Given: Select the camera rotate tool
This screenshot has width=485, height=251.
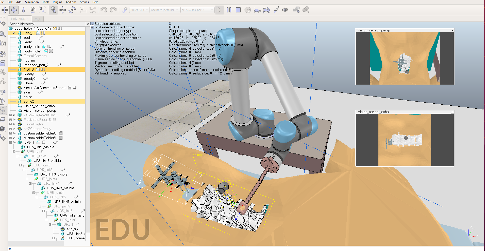Looking at the screenshot, I should click(14, 10).
